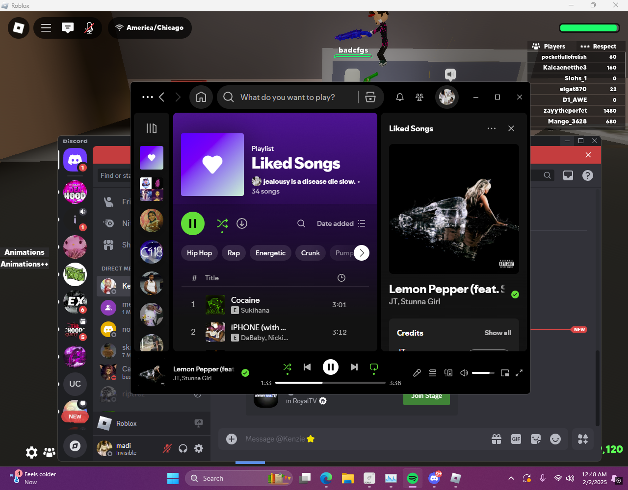Click the Animations button in Roblox

(x=25, y=252)
